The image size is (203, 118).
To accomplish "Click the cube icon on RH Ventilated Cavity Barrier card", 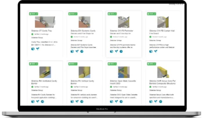I will 33,102.
